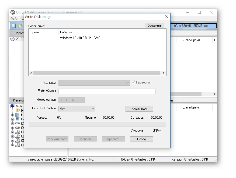Click the Готово 0% value
Viewport: 236px width, 178px height.
59,118
